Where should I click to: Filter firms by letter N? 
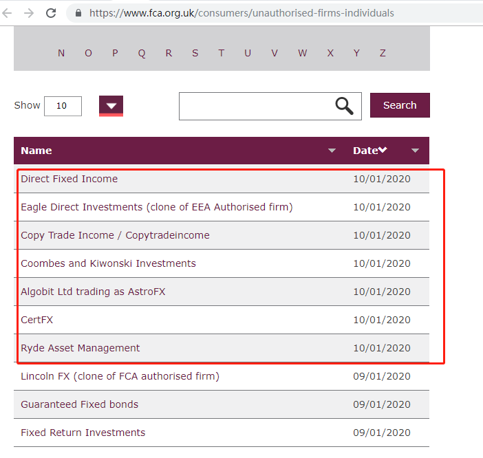tap(61, 53)
